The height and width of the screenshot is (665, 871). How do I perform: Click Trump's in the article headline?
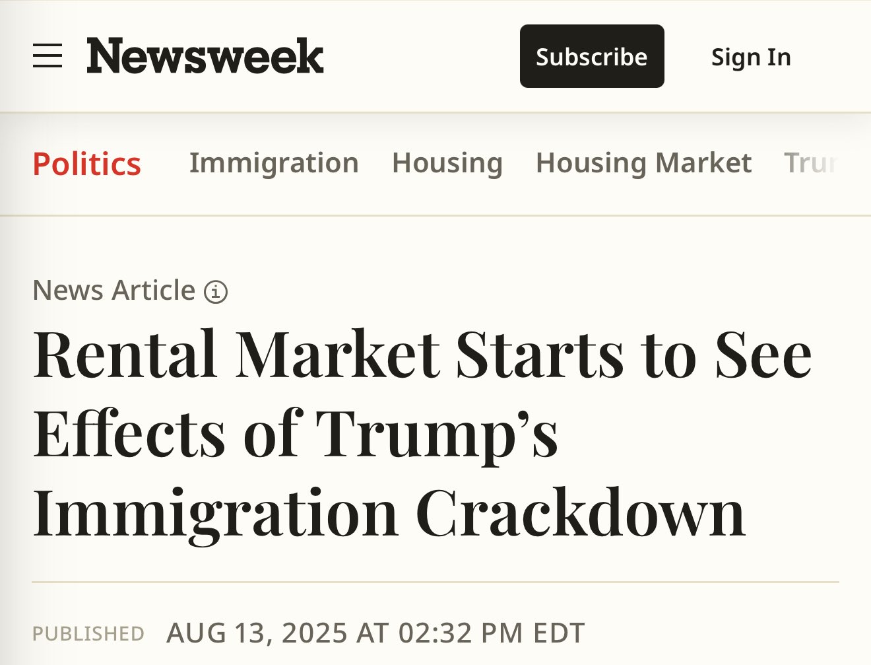tap(437, 434)
